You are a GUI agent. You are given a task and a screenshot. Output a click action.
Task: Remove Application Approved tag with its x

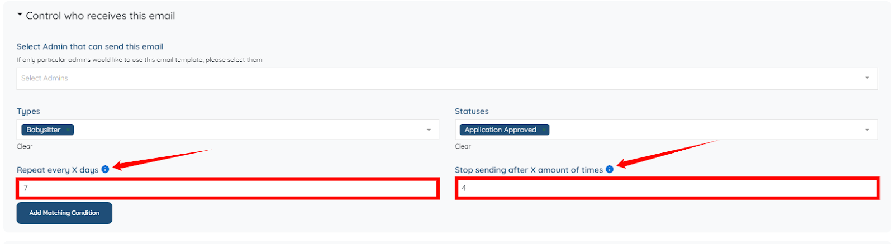tap(544, 130)
